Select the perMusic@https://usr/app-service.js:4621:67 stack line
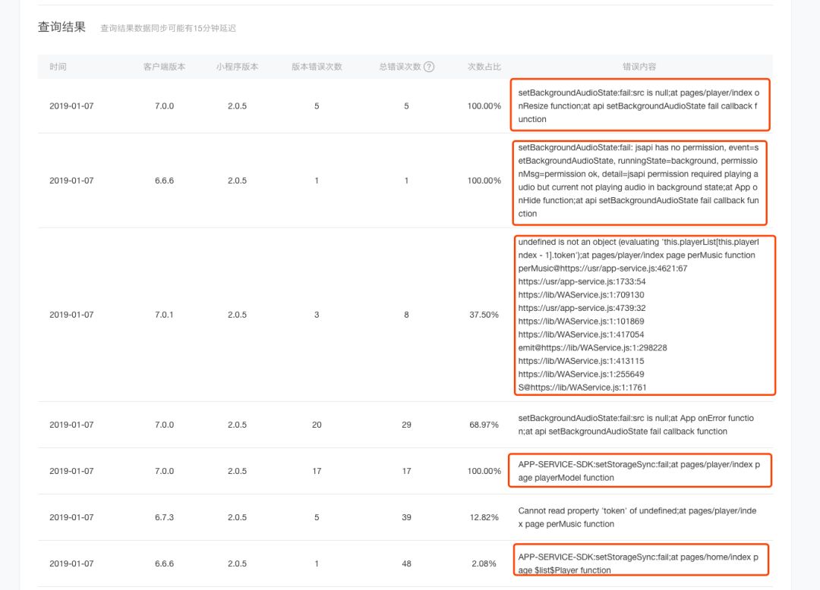Screen dimensions: 820x590 (602, 268)
